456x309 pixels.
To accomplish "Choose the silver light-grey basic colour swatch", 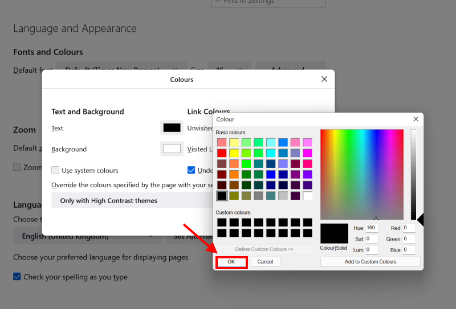I will (x=283, y=196).
